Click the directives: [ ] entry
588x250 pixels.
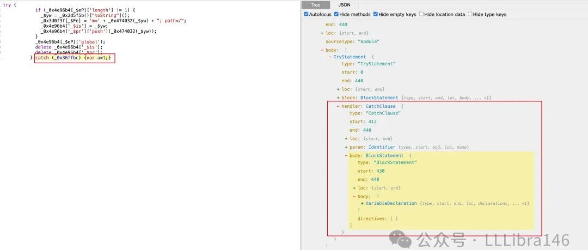(x=377, y=218)
